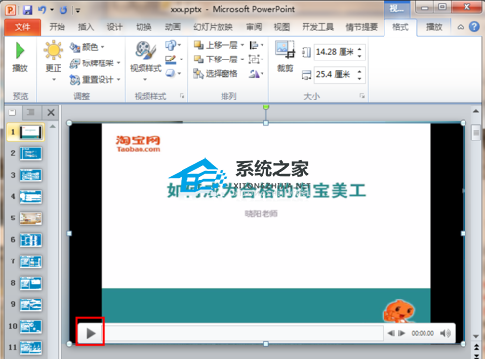Close the slide thumbnail pane

[51, 113]
